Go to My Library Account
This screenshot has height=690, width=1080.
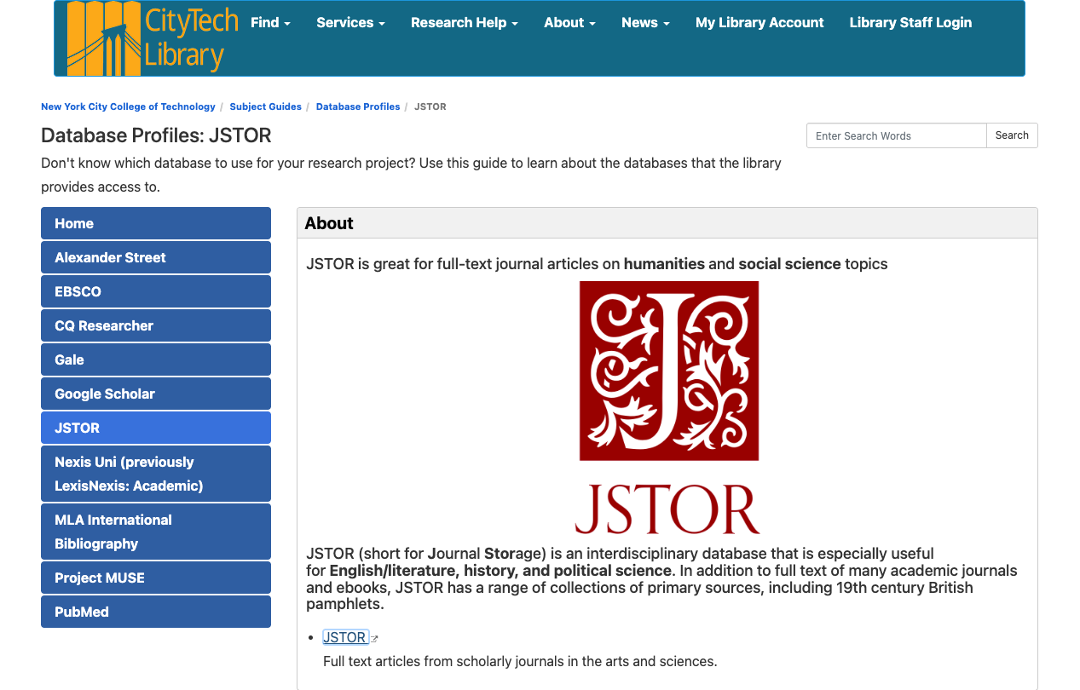coord(759,23)
